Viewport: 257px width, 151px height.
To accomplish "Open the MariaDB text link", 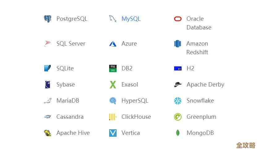I will pyautogui.click(x=68, y=100).
